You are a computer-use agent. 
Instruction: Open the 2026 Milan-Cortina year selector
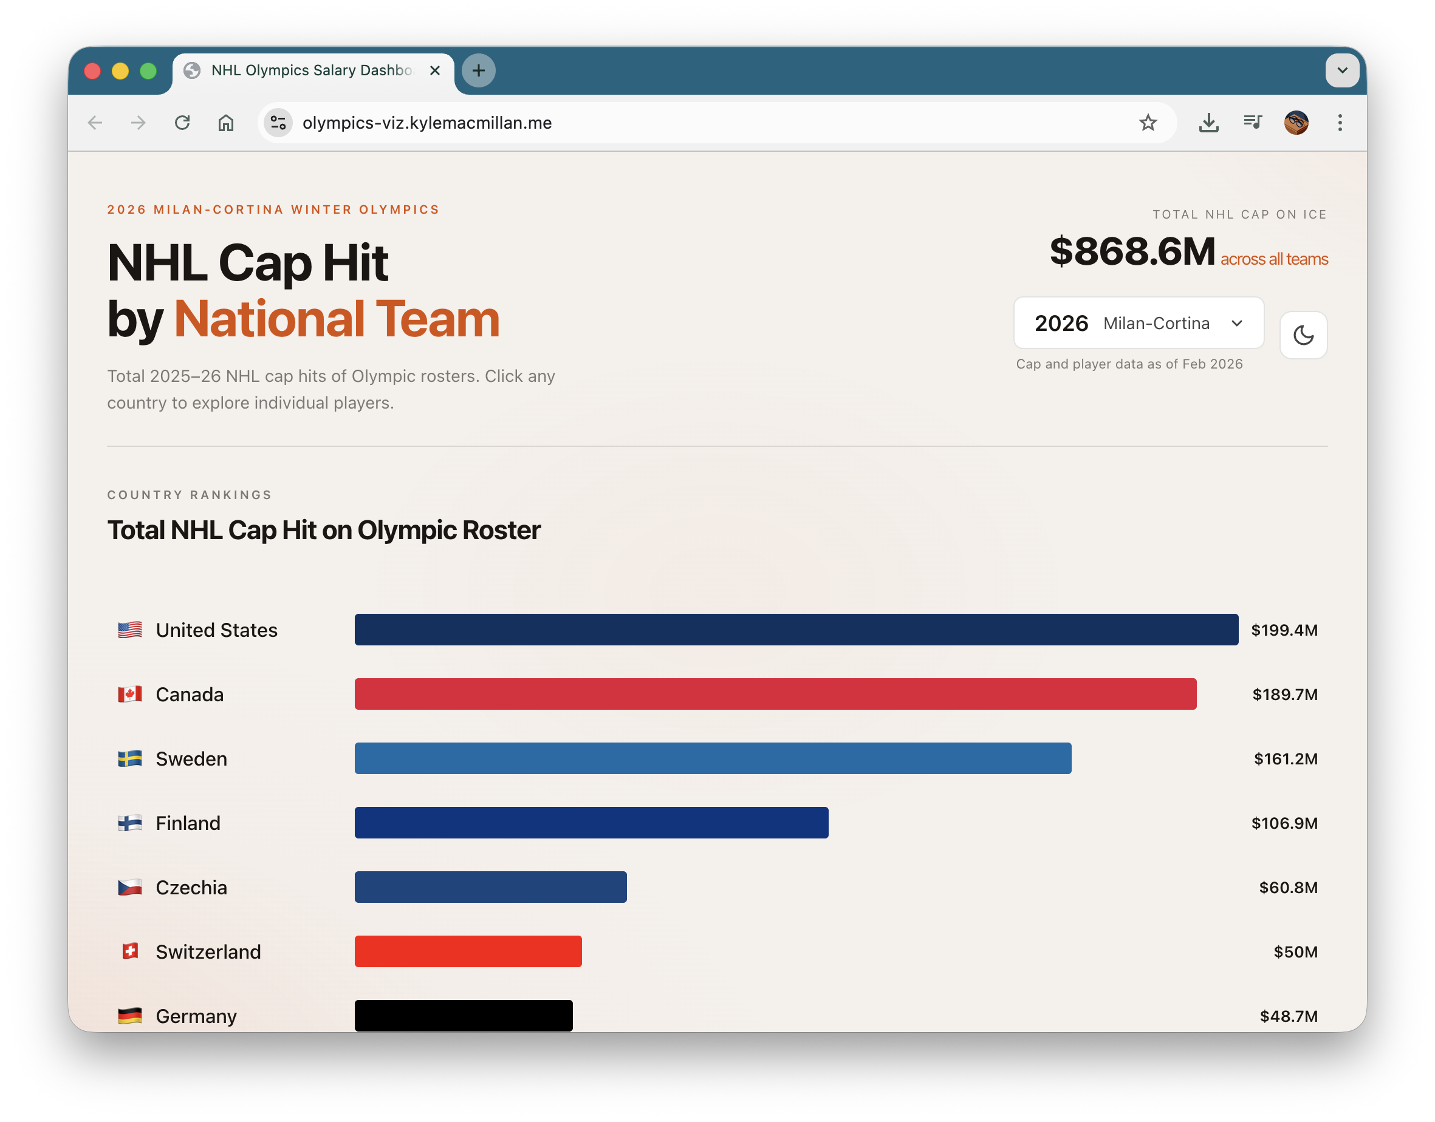pos(1139,322)
